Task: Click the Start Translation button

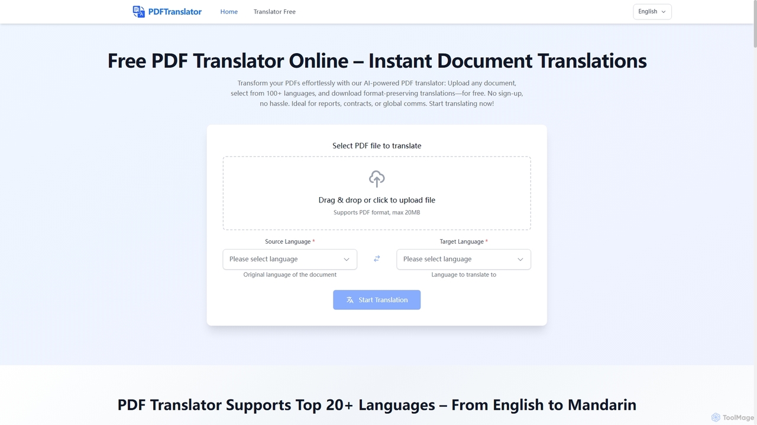Action: 377,300
